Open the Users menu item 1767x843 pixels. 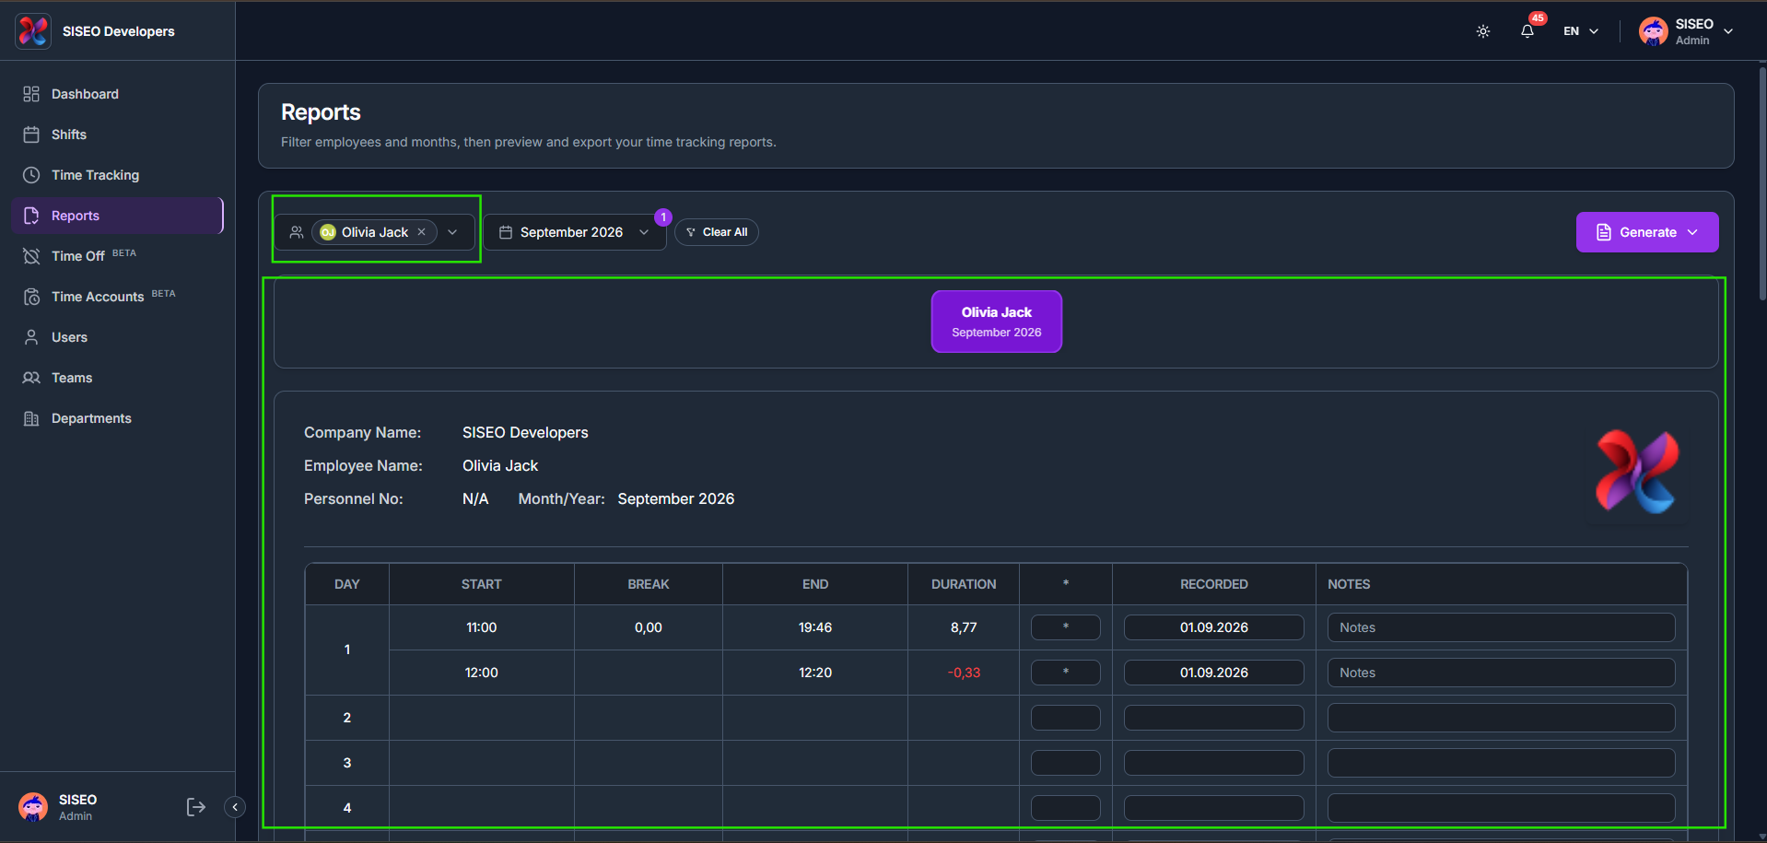(x=118, y=337)
